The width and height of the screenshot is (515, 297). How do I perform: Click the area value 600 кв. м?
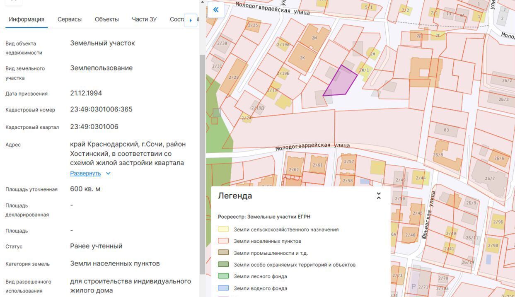pyautogui.click(x=85, y=189)
